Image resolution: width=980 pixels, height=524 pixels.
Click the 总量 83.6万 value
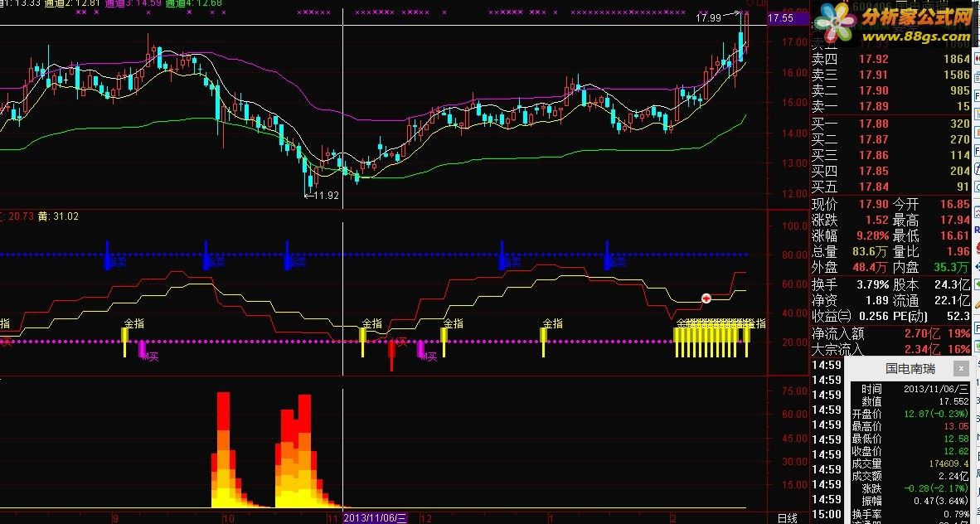click(870, 251)
